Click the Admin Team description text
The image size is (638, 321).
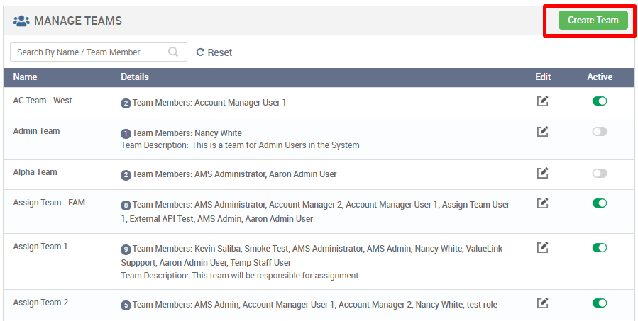pyautogui.click(x=240, y=145)
